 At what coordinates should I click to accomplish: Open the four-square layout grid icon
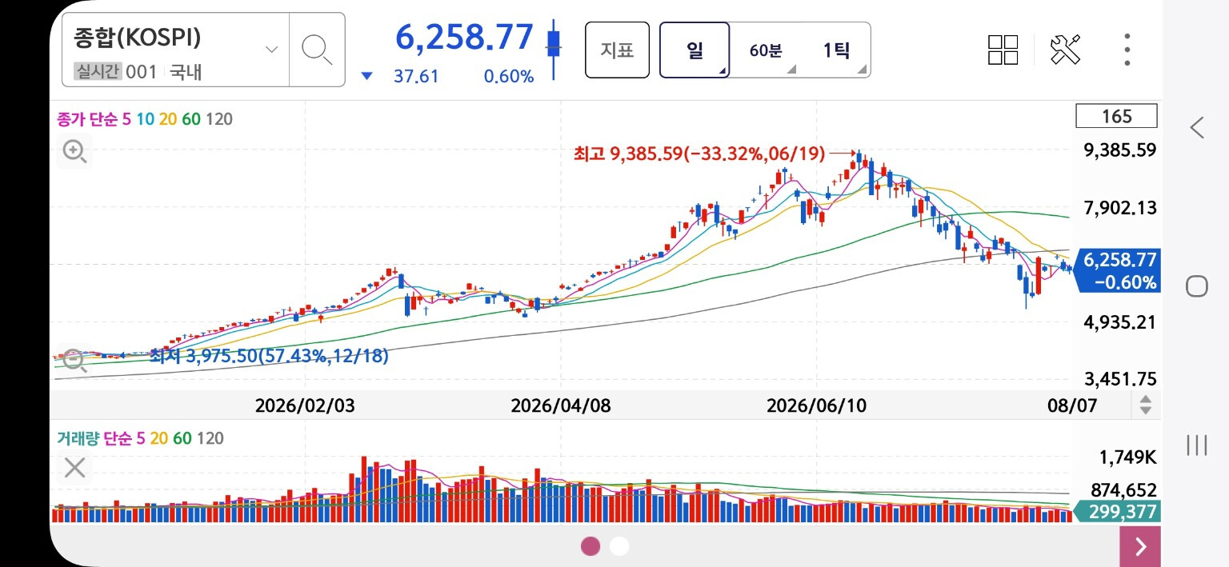pyautogui.click(x=1003, y=50)
